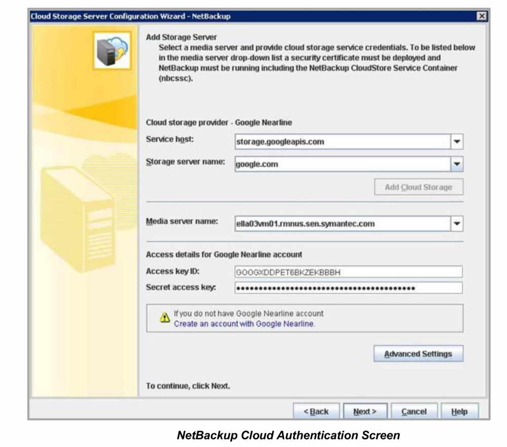Go back with the Back button

point(316,412)
